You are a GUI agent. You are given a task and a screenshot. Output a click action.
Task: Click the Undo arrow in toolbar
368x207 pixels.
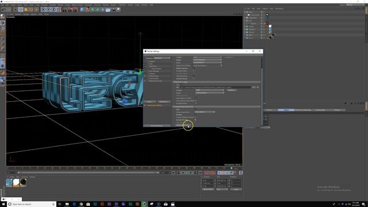click(x=3, y=10)
